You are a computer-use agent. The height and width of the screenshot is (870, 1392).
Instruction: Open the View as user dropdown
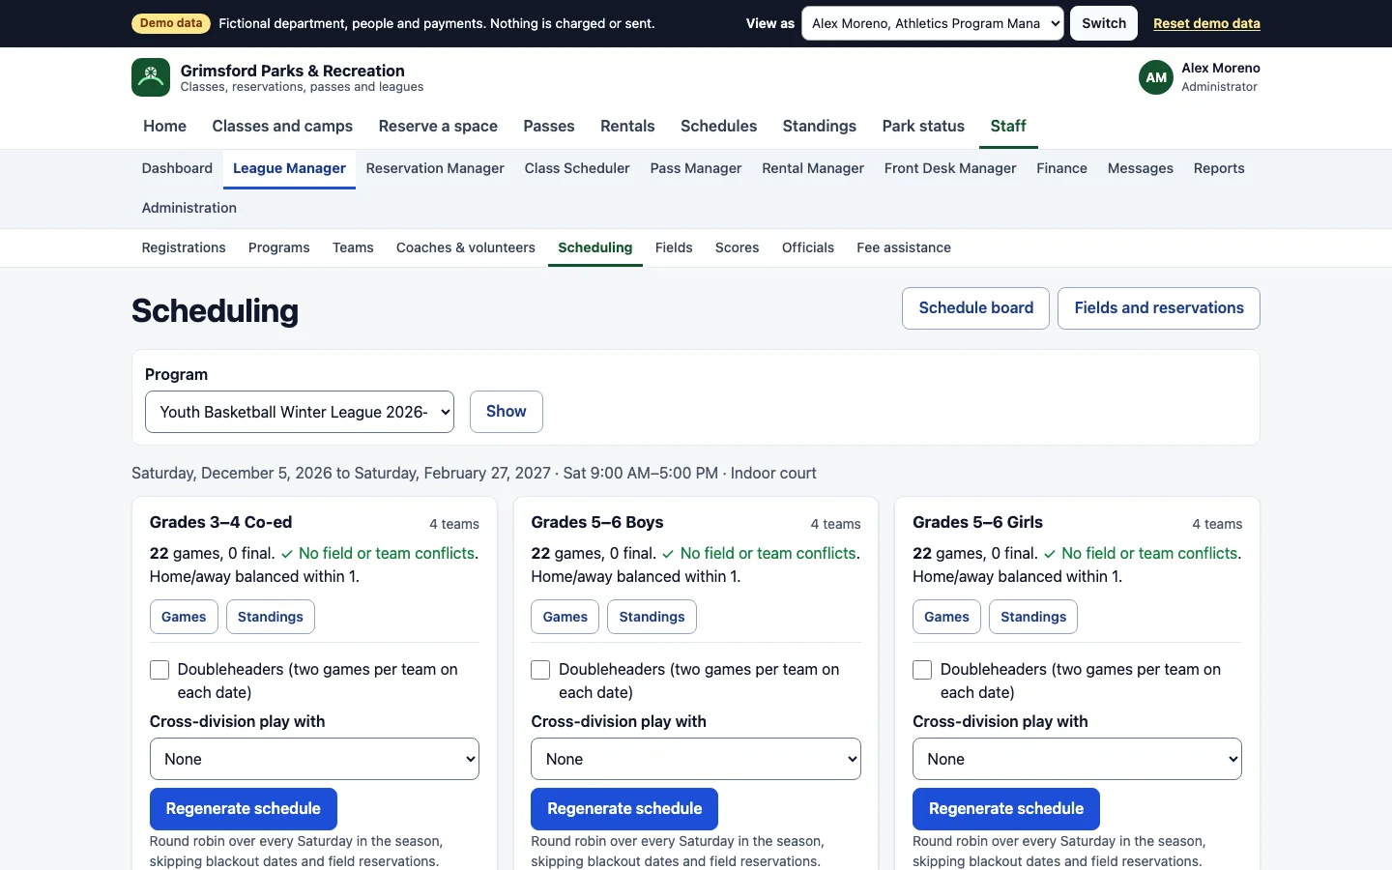click(932, 23)
